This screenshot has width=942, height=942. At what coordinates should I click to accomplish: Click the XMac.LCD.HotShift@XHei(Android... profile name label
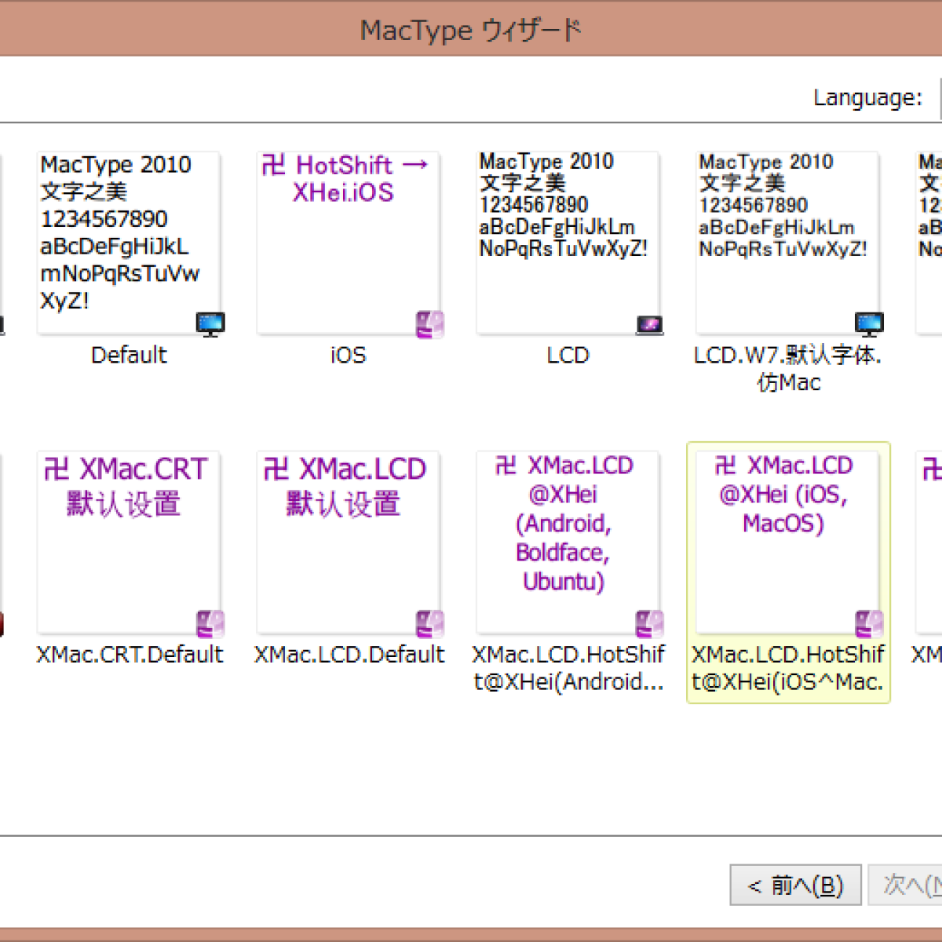568,668
